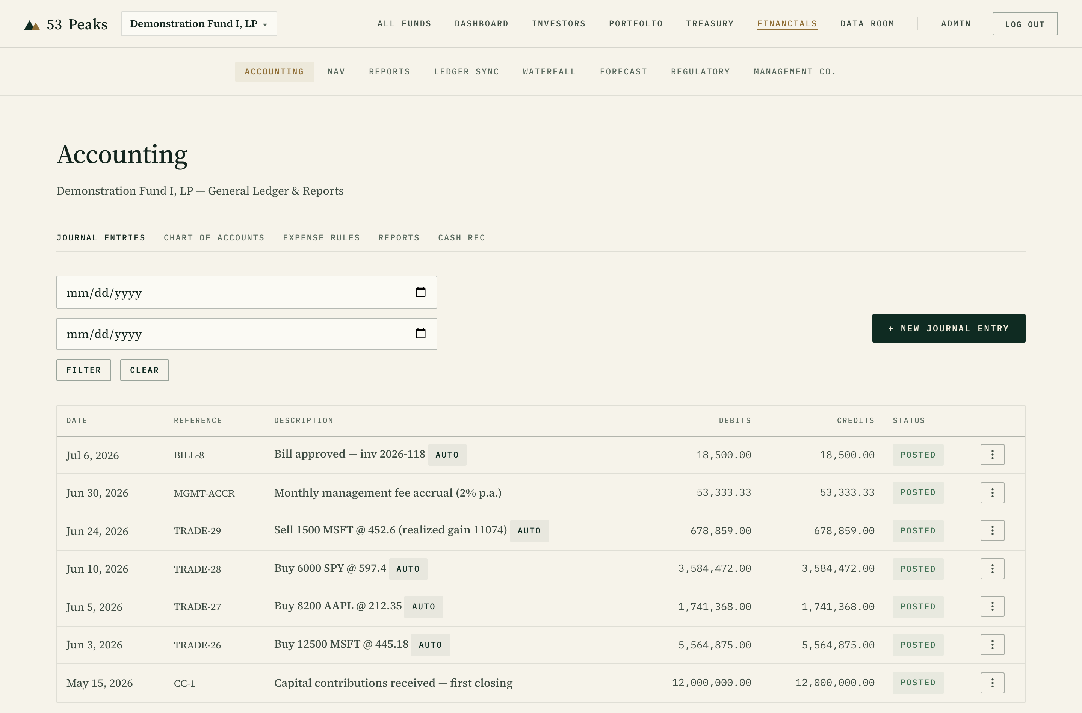Screen dimensions: 1082x713
Task: Click the 53,333.33 credit amount
Action: pyautogui.click(x=847, y=492)
